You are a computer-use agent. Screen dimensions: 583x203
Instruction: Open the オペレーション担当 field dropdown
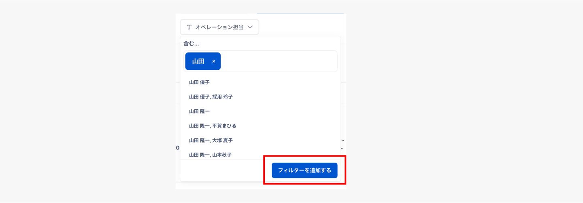[220, 27]
